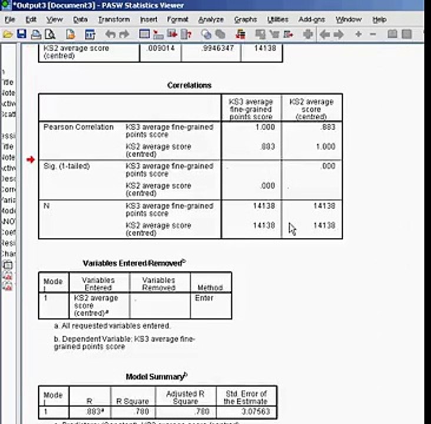Open the Dialog Recall toolbar icon

pos(89,34)
